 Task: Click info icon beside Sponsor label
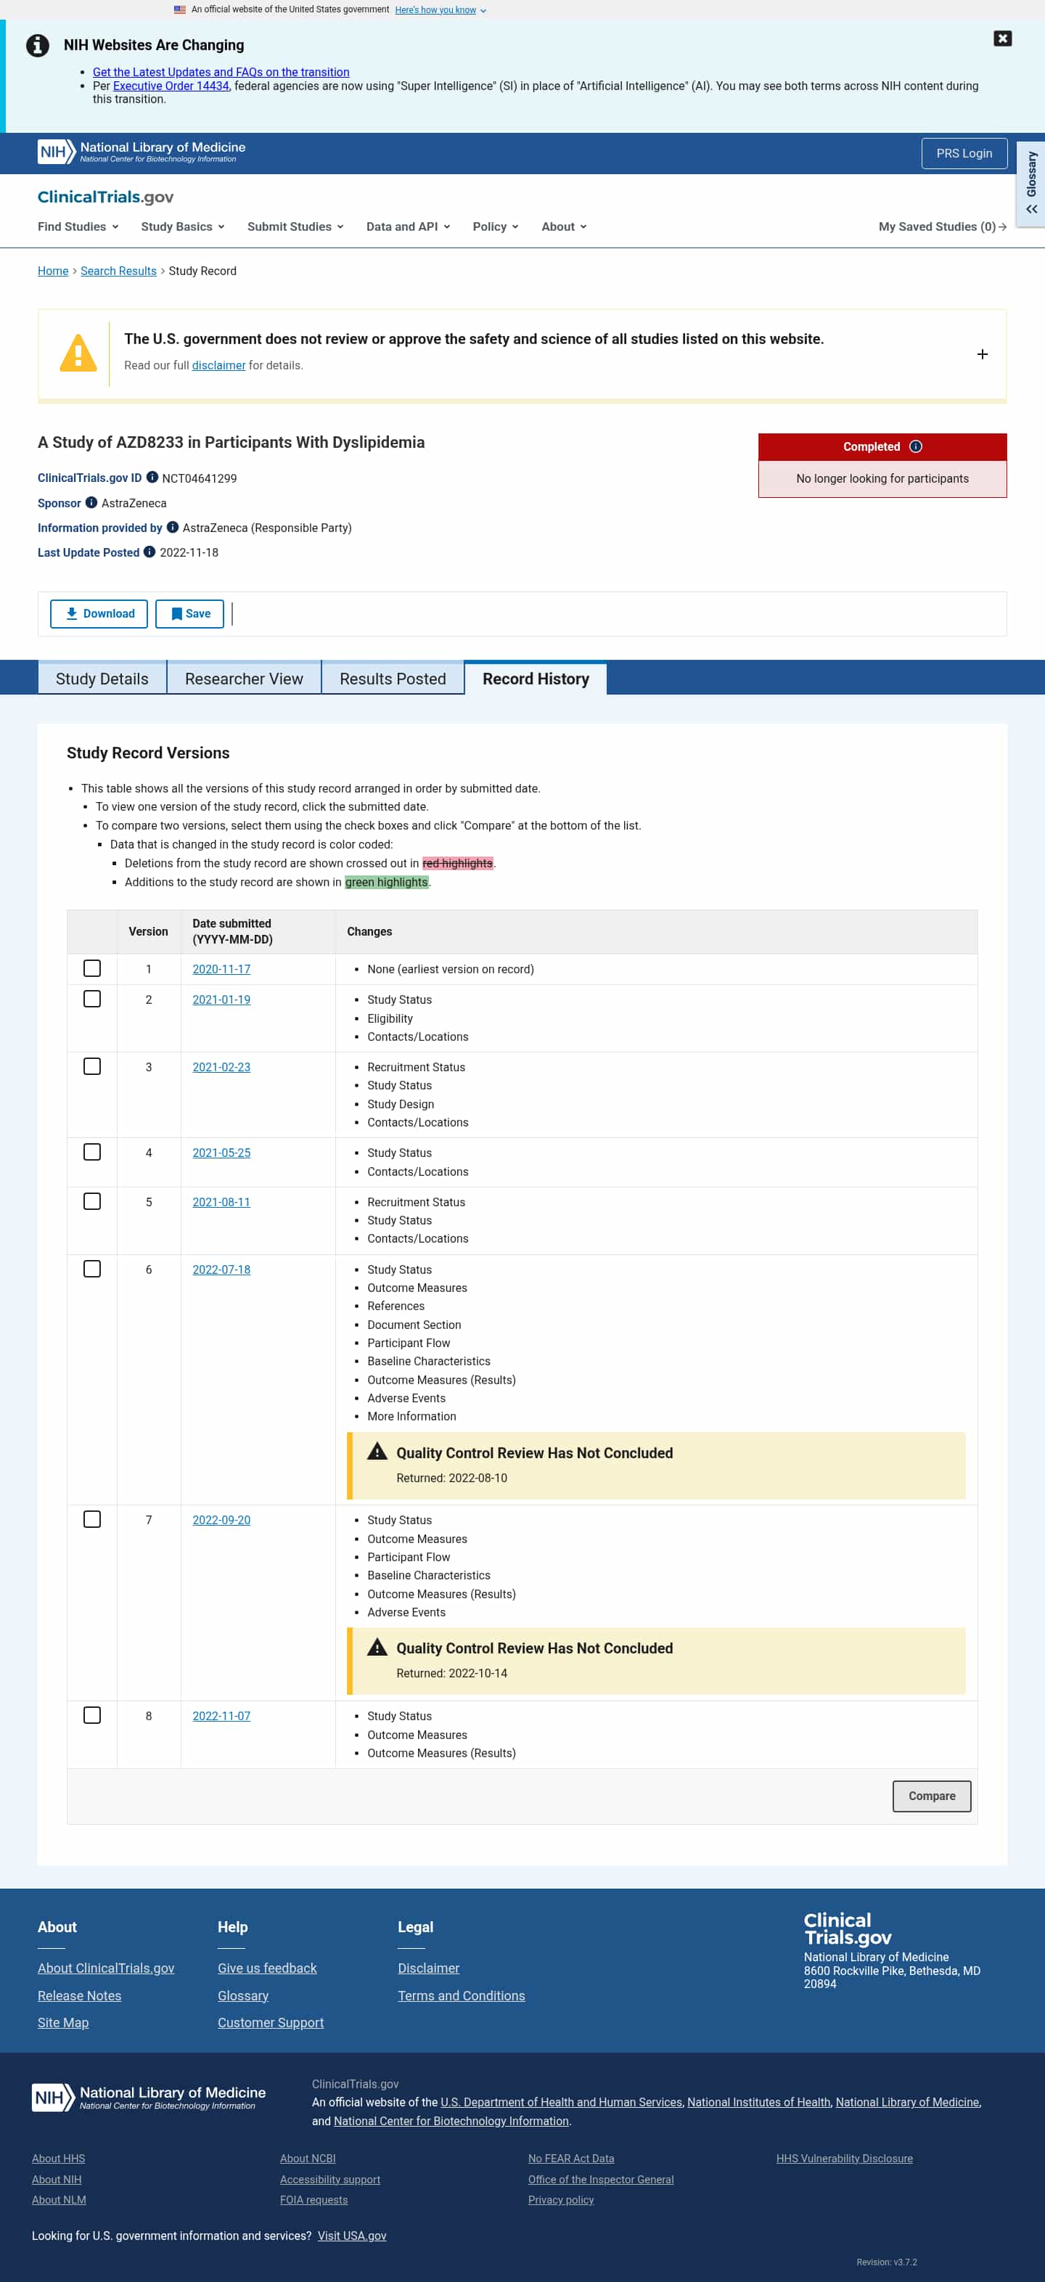pos(91,502)
